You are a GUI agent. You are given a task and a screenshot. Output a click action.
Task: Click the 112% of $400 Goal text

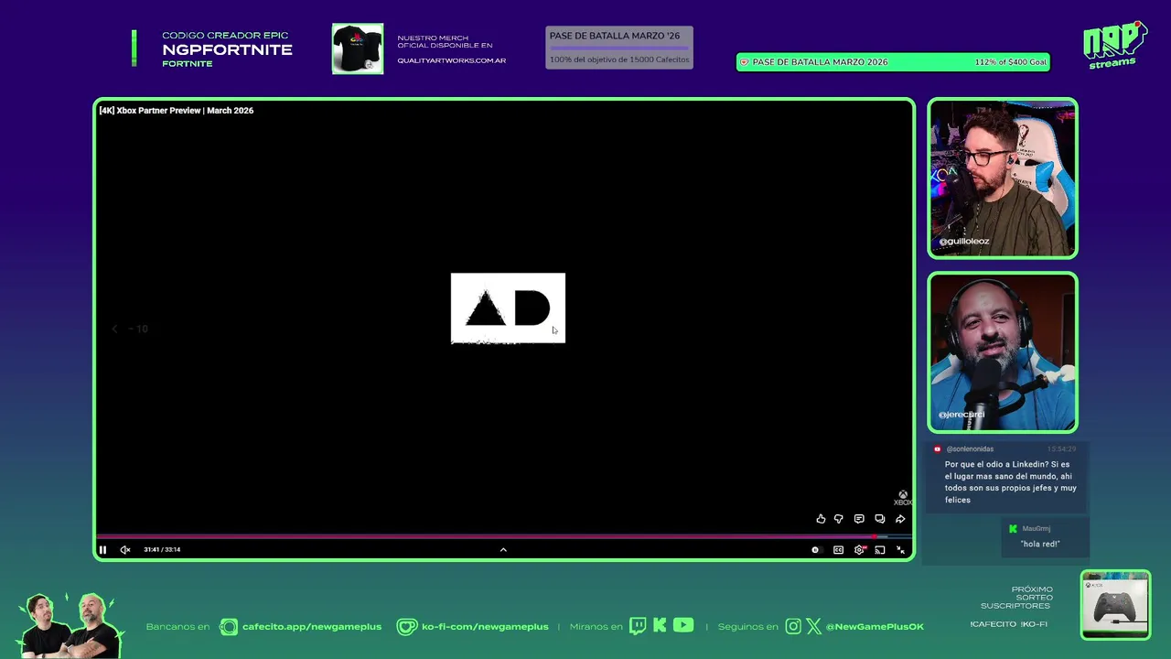1011,62
